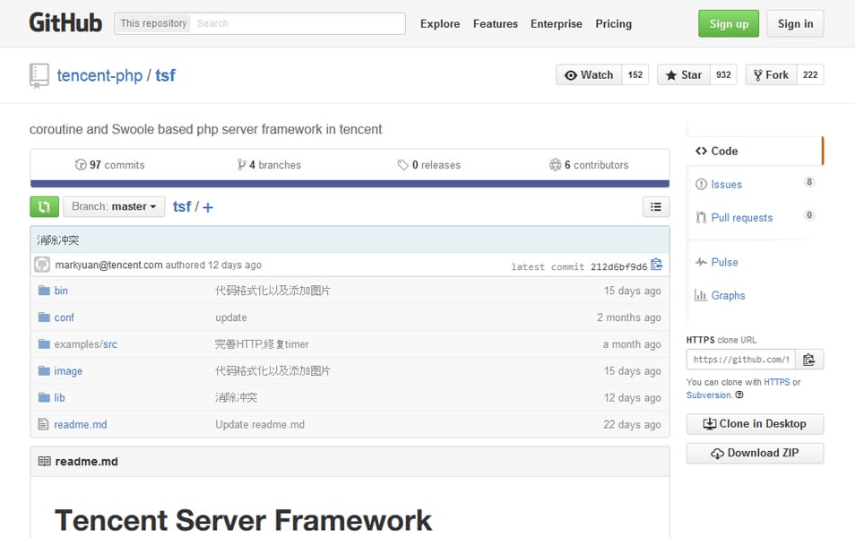
Task: Click the Issues exclamation icon in the sidebar
Action: (x=701, y=185)
